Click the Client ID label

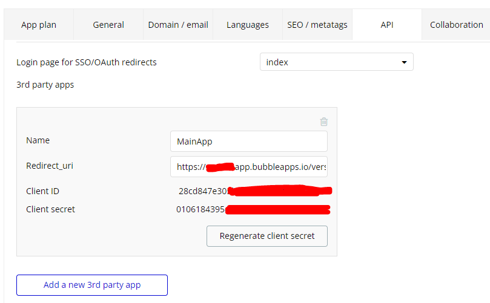[42, 191]
